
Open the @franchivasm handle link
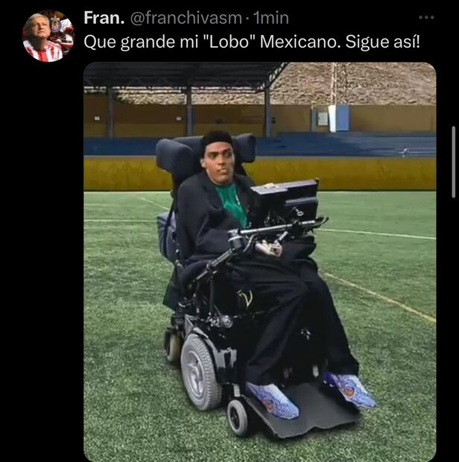tap(186, 19)
